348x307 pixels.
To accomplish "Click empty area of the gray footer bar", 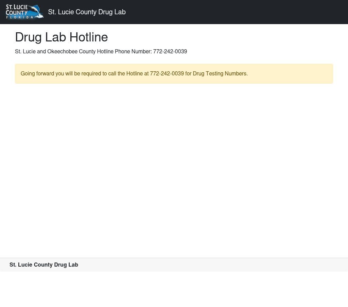I will pos(211,265).
